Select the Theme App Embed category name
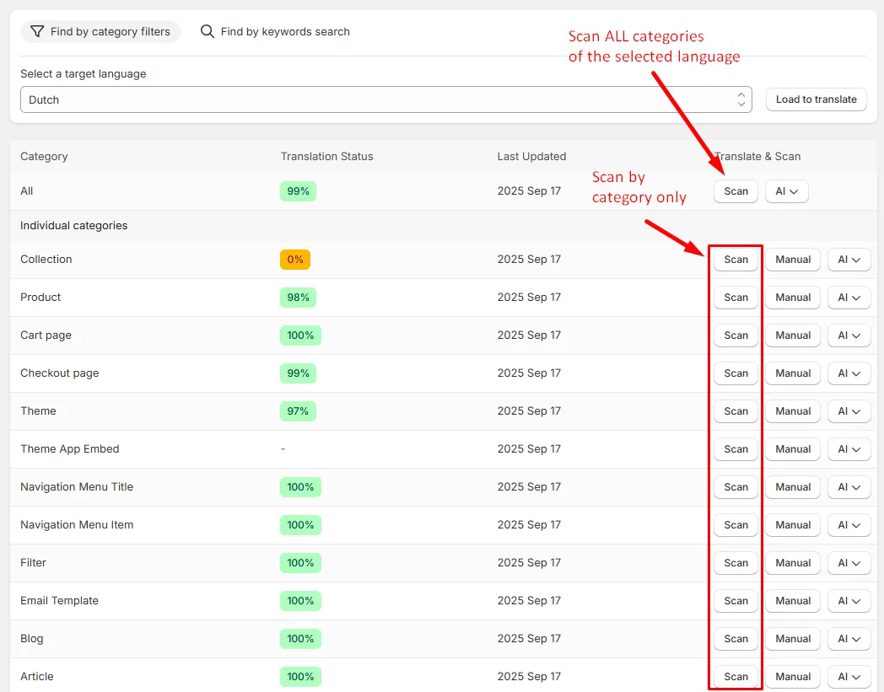Screen dimensions: 884x692 [70, 449]
